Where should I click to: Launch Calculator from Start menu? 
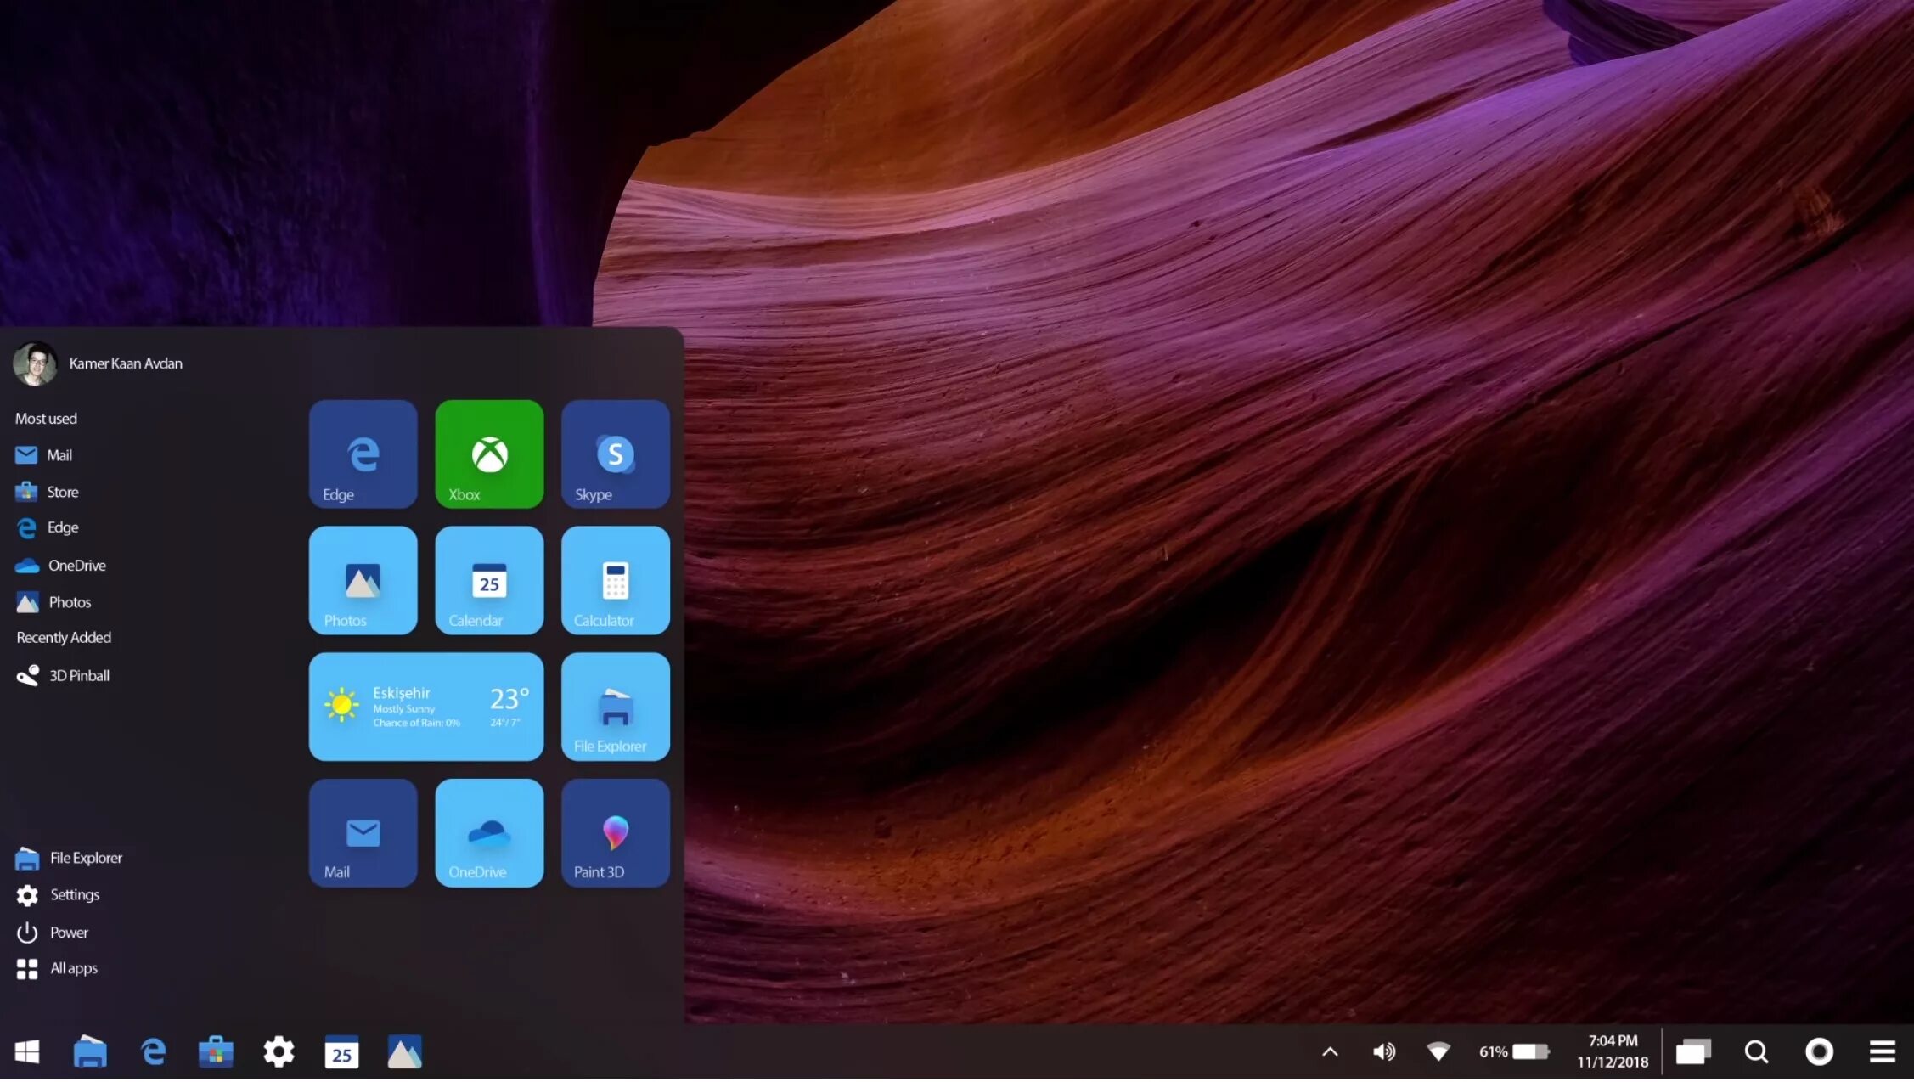[x=614, y=580]
